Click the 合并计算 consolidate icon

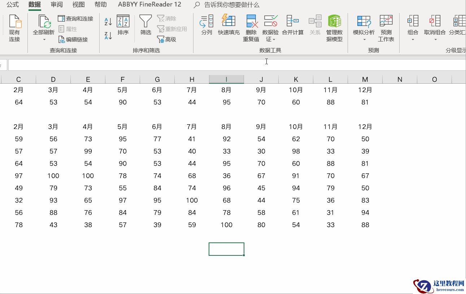click(x=292, y=22)
